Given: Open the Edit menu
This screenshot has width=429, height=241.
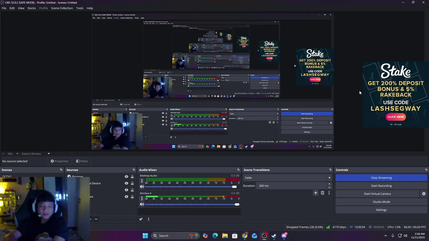Looking at the screenshot, I should (12, 8).
